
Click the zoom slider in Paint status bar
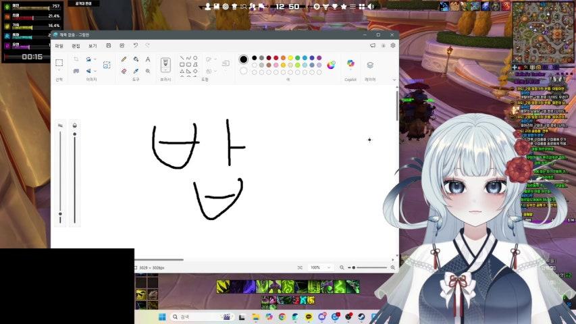(x=367, y=267)
